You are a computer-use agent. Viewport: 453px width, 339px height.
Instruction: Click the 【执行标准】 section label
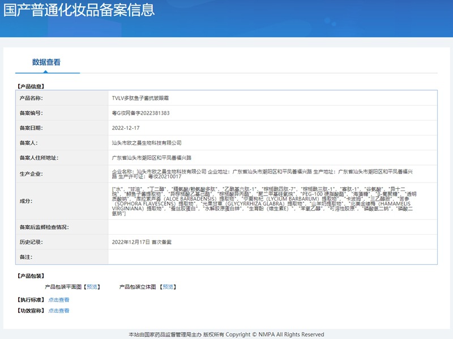pyautogui.click(x=31, y=299)
